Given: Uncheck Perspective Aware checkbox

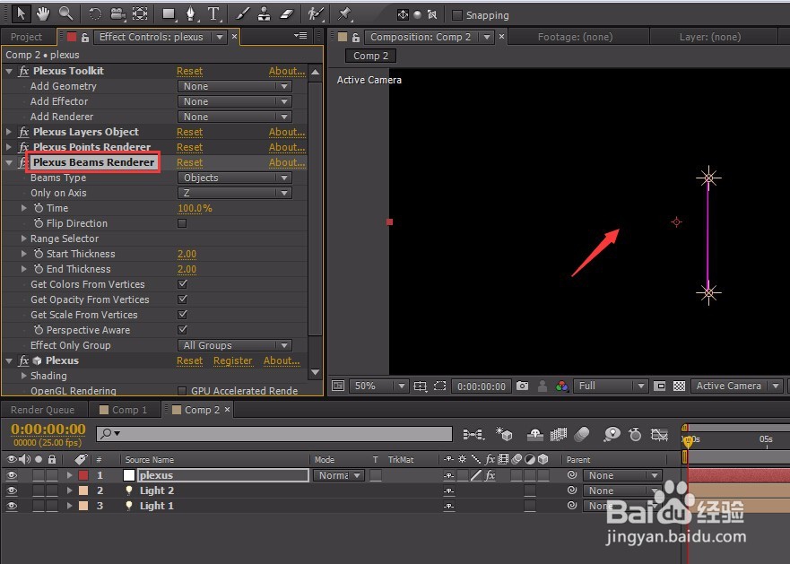Looking at the screenshot, I should coord(182,330).
